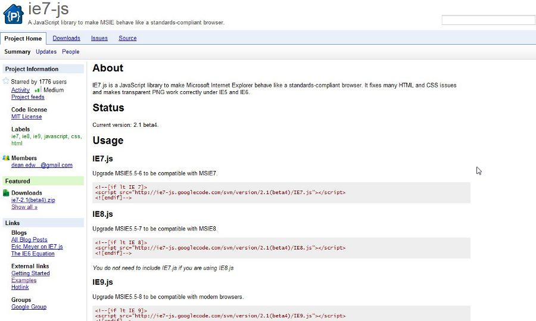Click the About heading
The height and width of the screenshot is (321, 536).
108,68
